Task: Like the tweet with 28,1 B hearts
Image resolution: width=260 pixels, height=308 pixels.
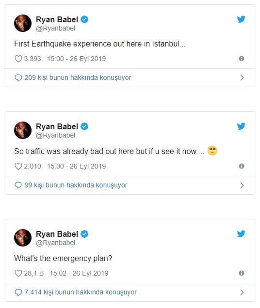Action: [18, 273]
